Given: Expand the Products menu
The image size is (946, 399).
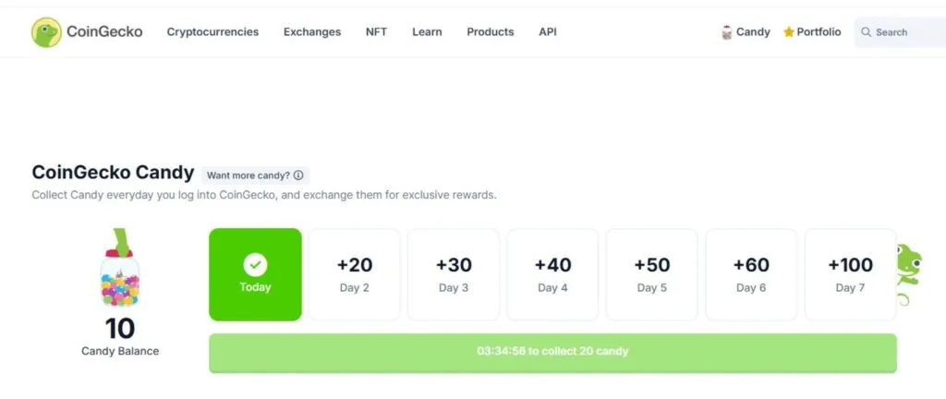Looking at the screenshot, I should pos(490,32).
